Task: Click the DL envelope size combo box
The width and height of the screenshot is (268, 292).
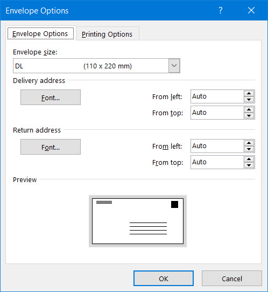Action: pos(96,66)
